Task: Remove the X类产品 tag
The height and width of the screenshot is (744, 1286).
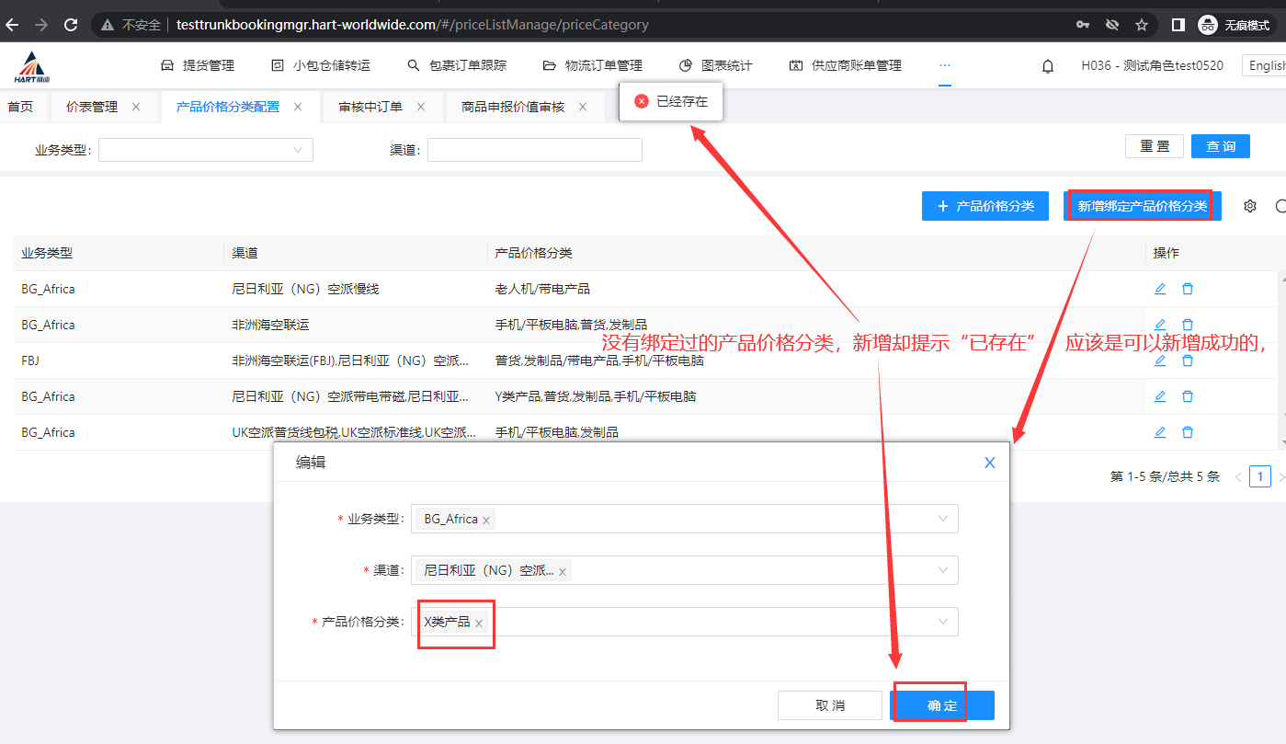Action: click(x=479, y=624)
